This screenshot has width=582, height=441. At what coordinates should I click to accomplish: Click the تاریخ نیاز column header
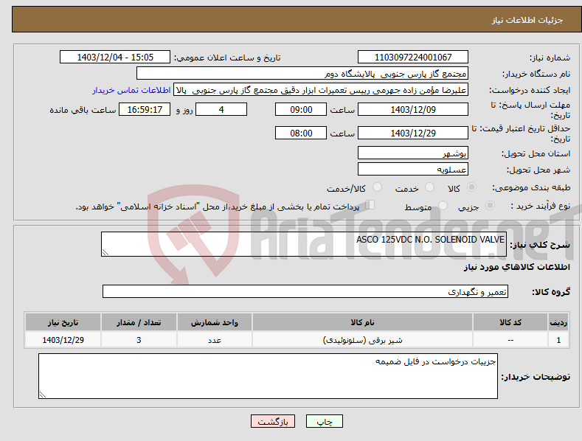coord(63,322)
